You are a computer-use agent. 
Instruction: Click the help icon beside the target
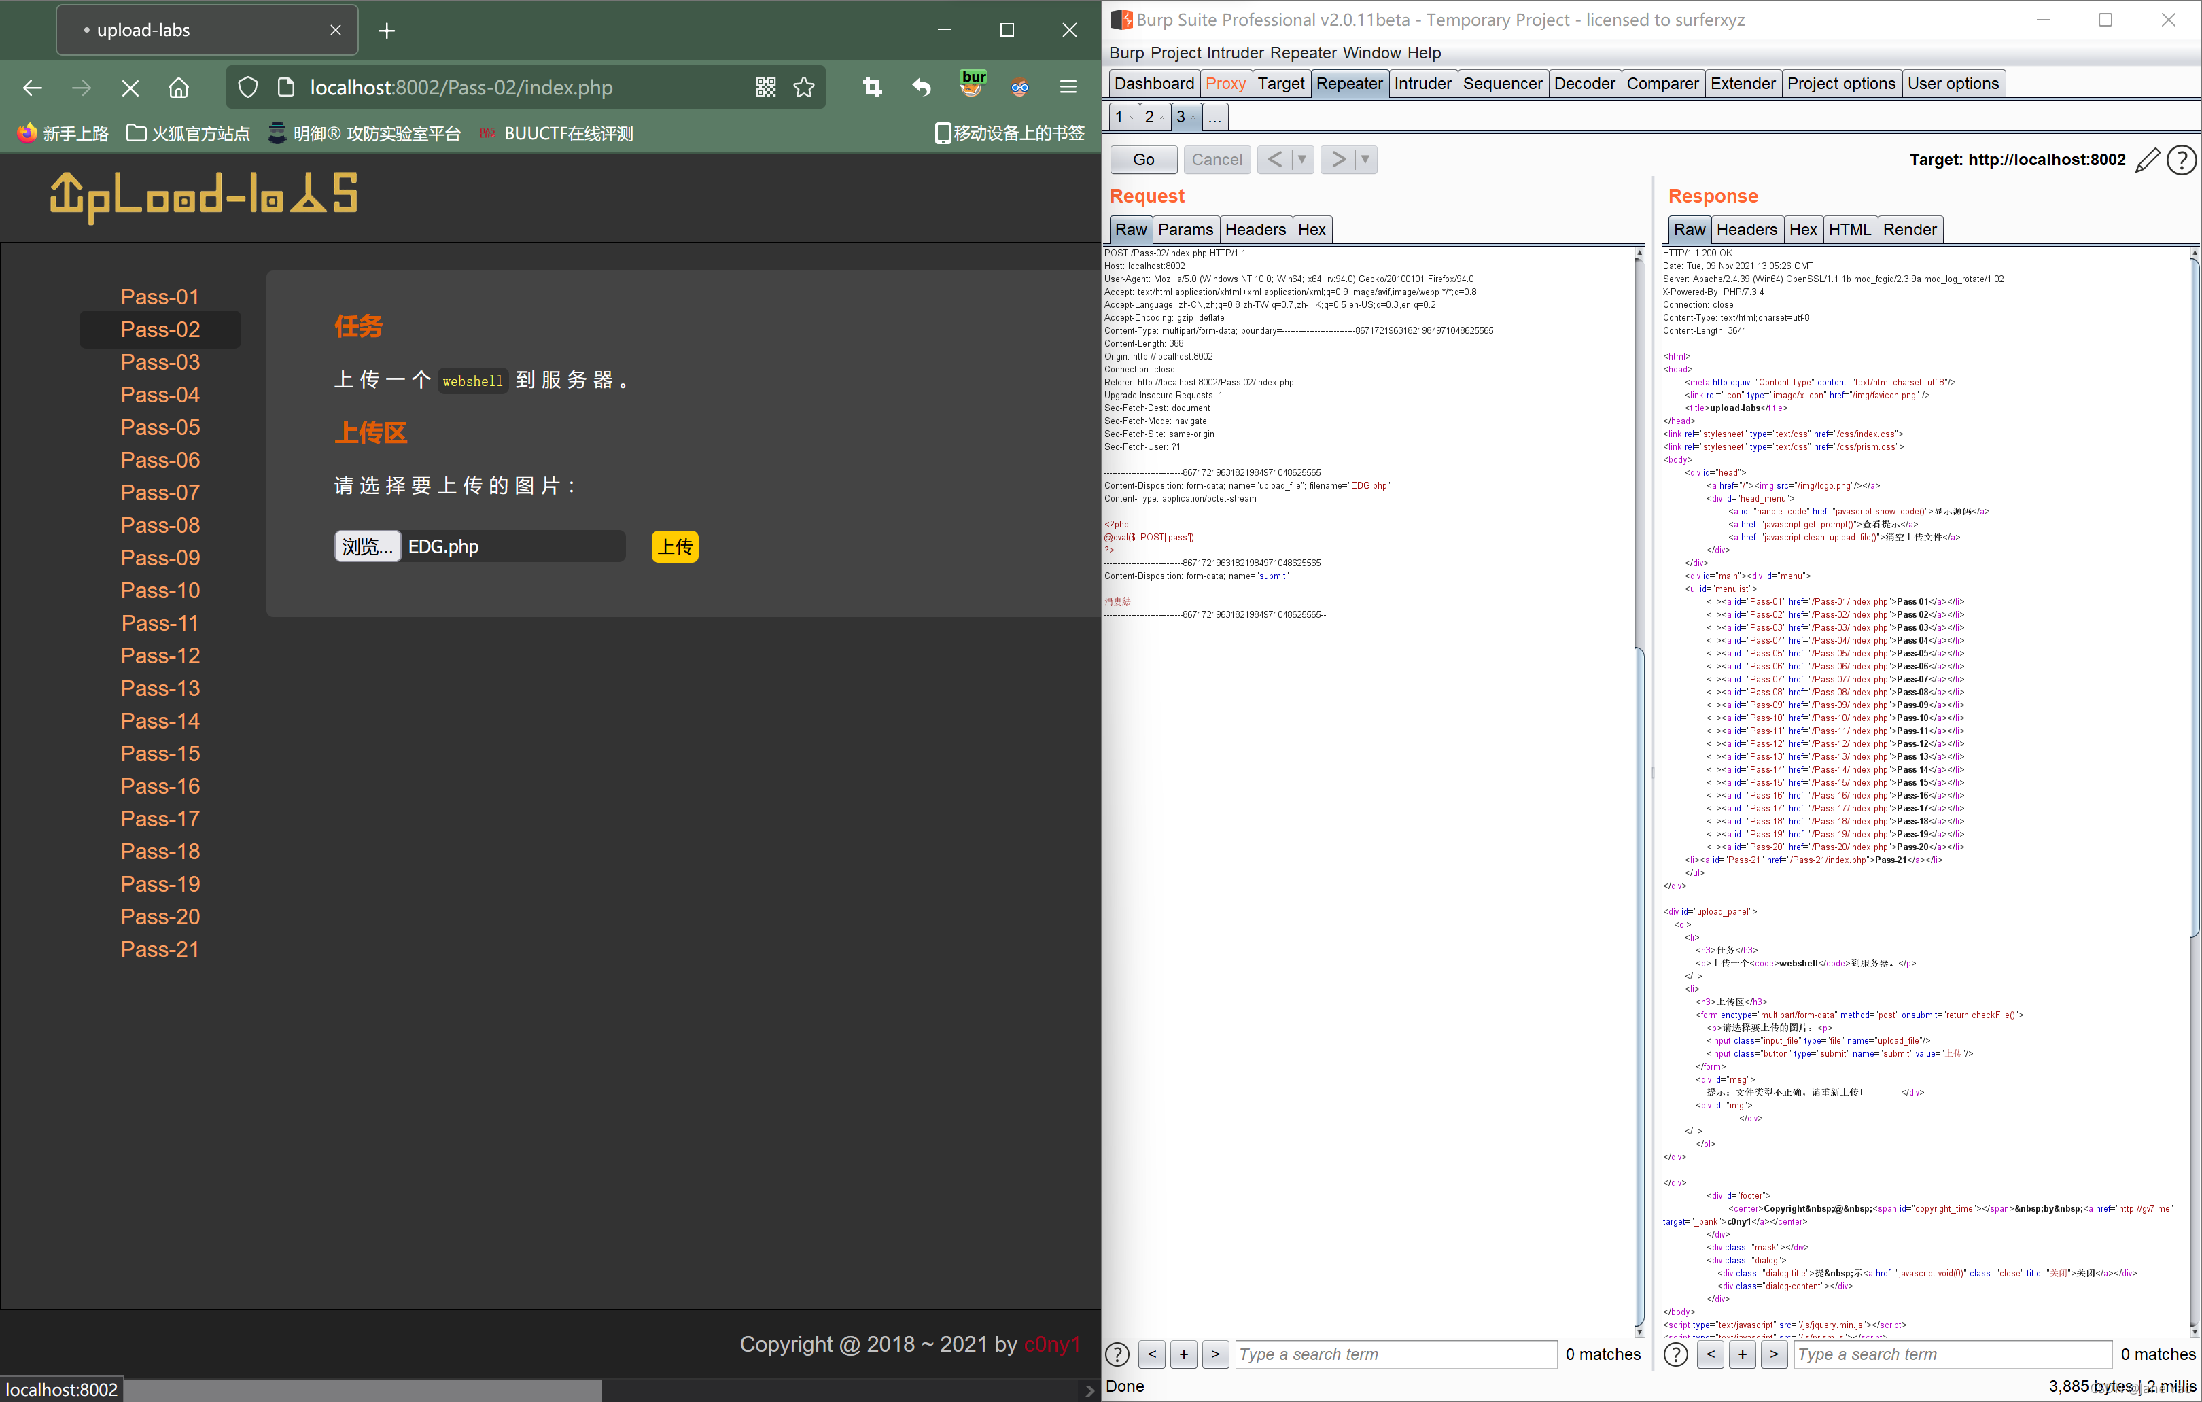point(2181,160)
